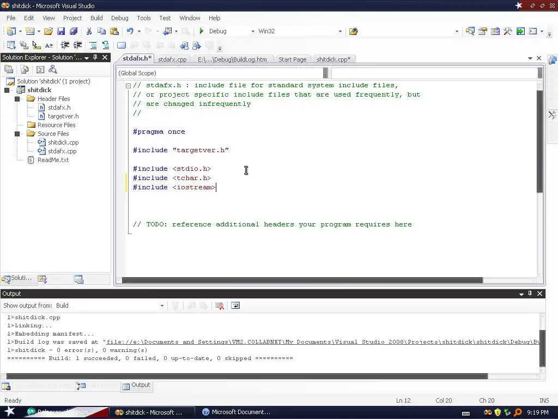Toggle Word Wrap in the Output panel
Image resolution: width=558 pixels, height=419 pixels.
tap(235, 306)
